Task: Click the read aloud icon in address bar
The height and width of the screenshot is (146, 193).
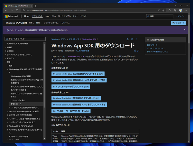Action: coord(159,10)
